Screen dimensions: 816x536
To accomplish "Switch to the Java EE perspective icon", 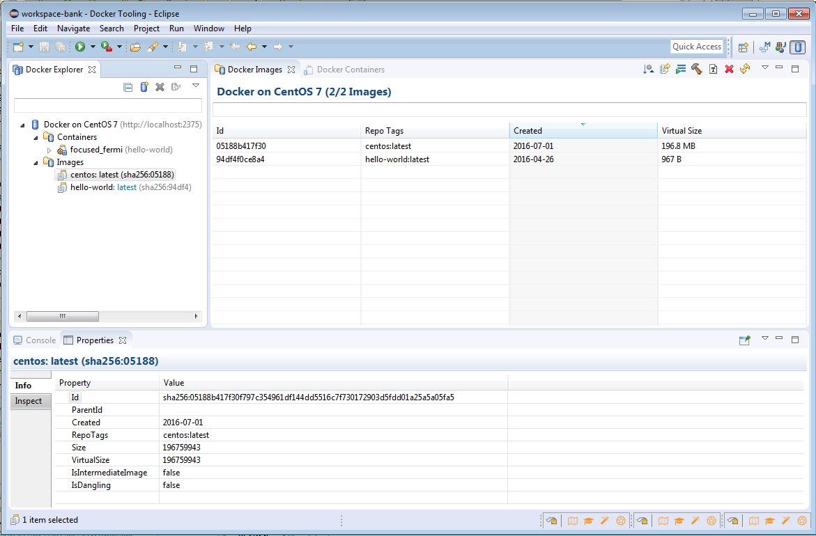I will tap(780, 47).
